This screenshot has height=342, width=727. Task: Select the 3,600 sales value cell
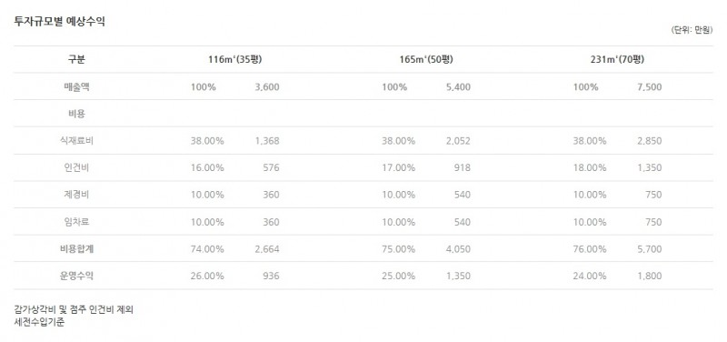267,86
